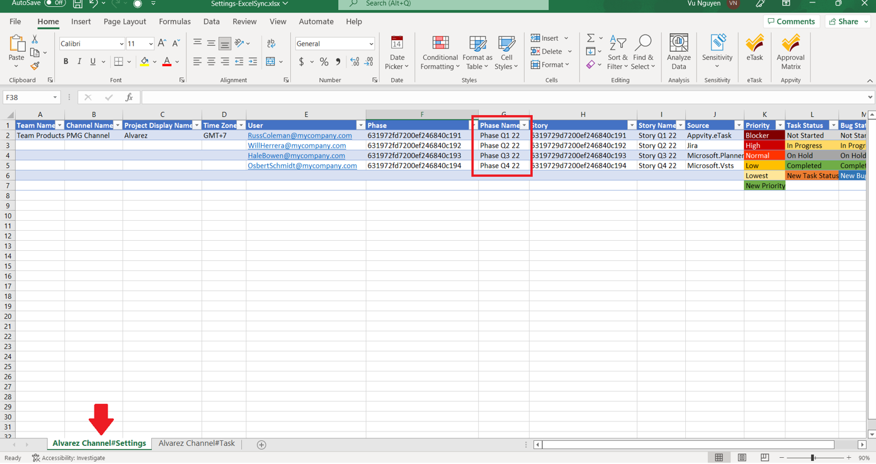Toggle Bold formatting
Screen dimensions: 876x464
(x=66, y=62)
